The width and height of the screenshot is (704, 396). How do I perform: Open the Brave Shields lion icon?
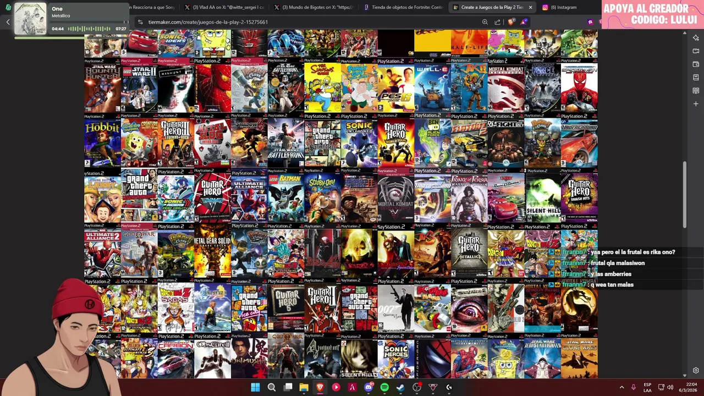point(511,22)
